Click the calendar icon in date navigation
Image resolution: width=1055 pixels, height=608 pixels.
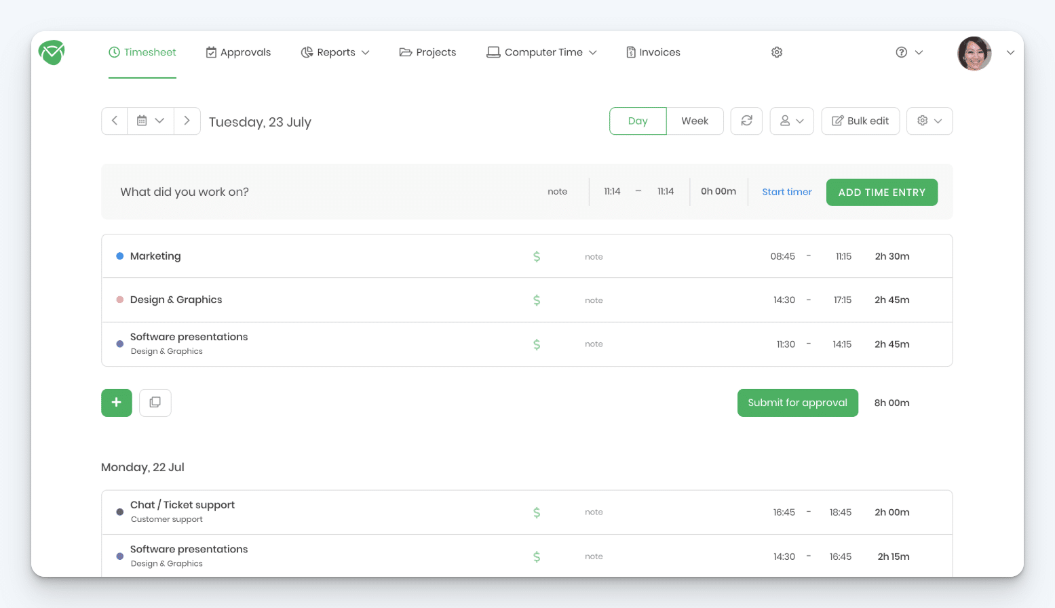pyautogui.click(x=142, y=120)
